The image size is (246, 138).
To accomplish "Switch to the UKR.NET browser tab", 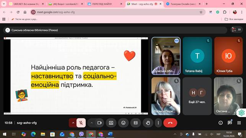I will (x=26, y=4).
